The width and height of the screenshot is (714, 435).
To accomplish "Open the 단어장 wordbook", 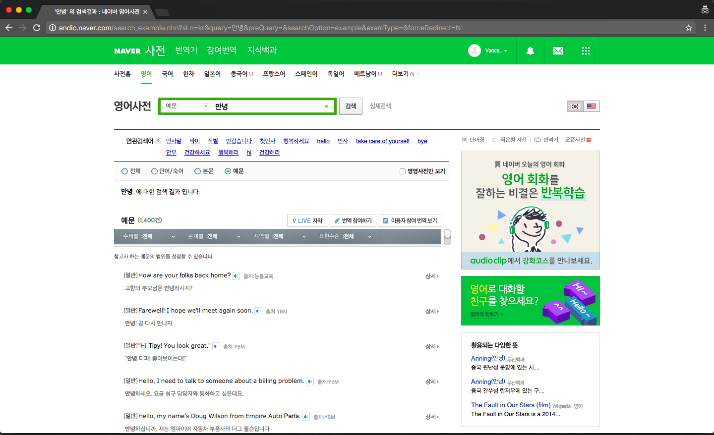I will (474, 140).
